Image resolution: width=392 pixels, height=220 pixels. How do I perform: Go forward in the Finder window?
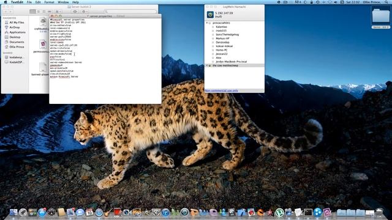11,12
